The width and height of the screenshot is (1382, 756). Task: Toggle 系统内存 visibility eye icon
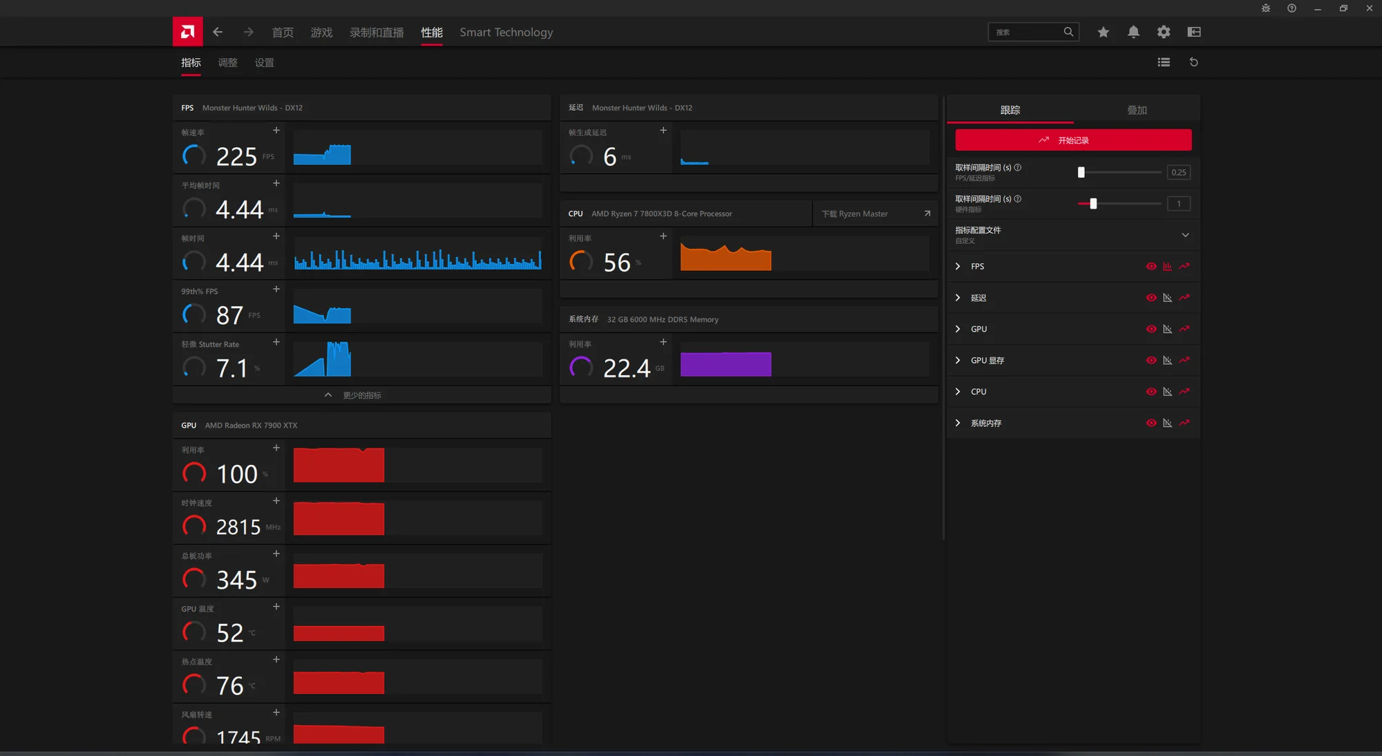1151,423
